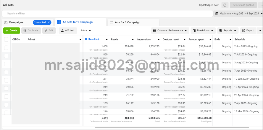Tick the select-all checkbox in header

click(6, 40)
